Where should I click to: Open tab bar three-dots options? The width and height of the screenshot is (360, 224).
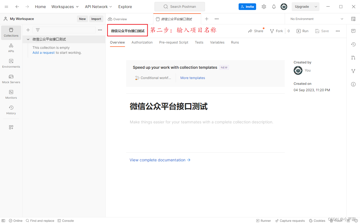pos(217,19)
